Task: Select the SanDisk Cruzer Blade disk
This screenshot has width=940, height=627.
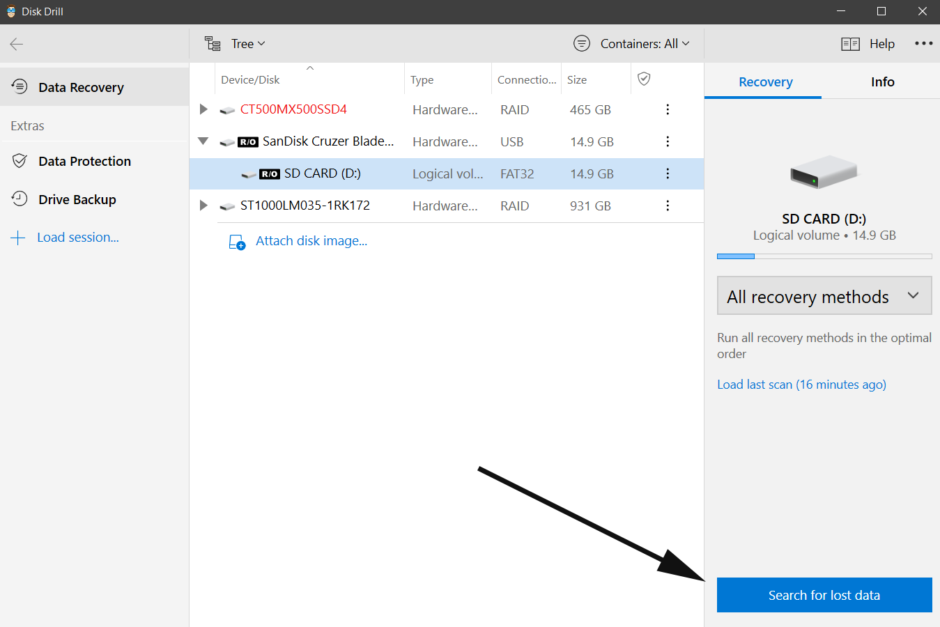Action: click(x=328, y=141)
